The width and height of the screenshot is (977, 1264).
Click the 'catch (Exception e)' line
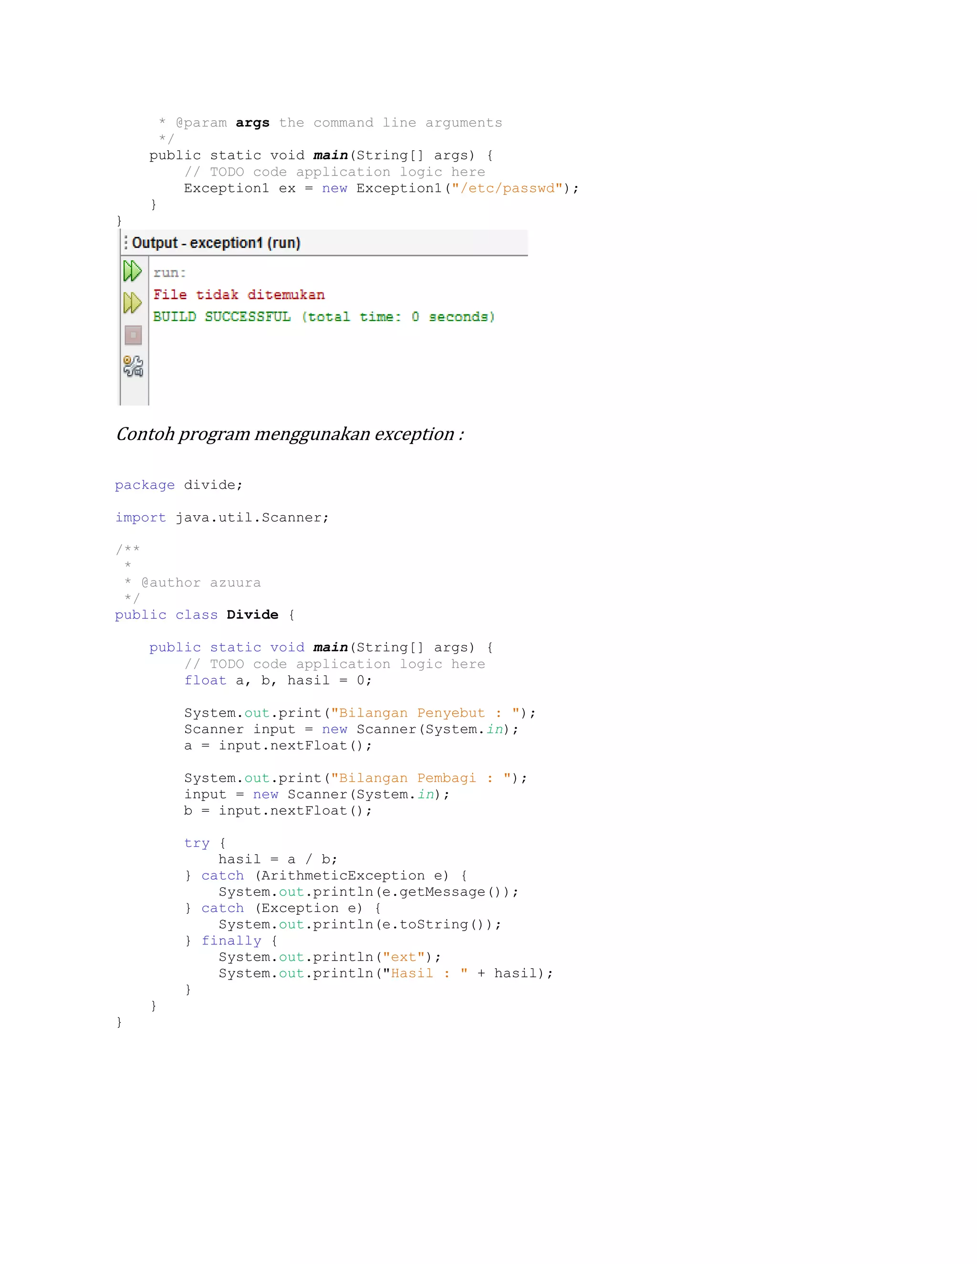tap(282, 908)
